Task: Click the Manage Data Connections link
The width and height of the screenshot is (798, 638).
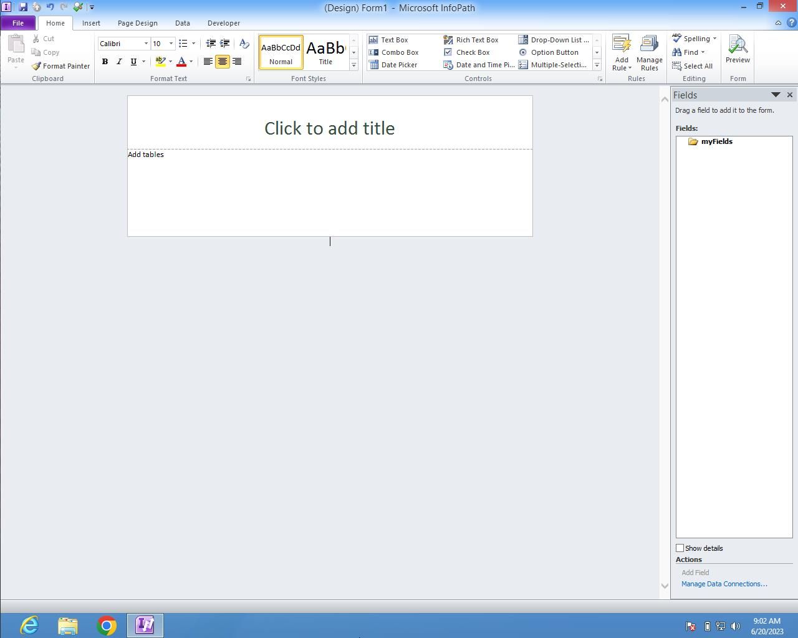Action: click(724, 584)
